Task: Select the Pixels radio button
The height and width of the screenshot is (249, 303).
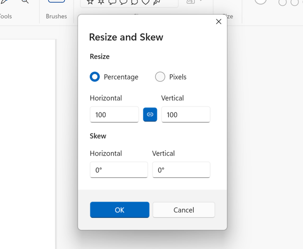Action: tap(160, 77)
